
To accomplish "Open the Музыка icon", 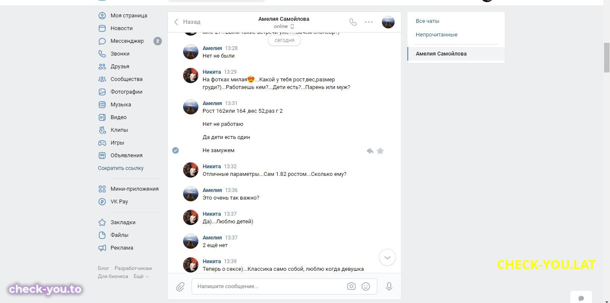I will click(102, 105).
